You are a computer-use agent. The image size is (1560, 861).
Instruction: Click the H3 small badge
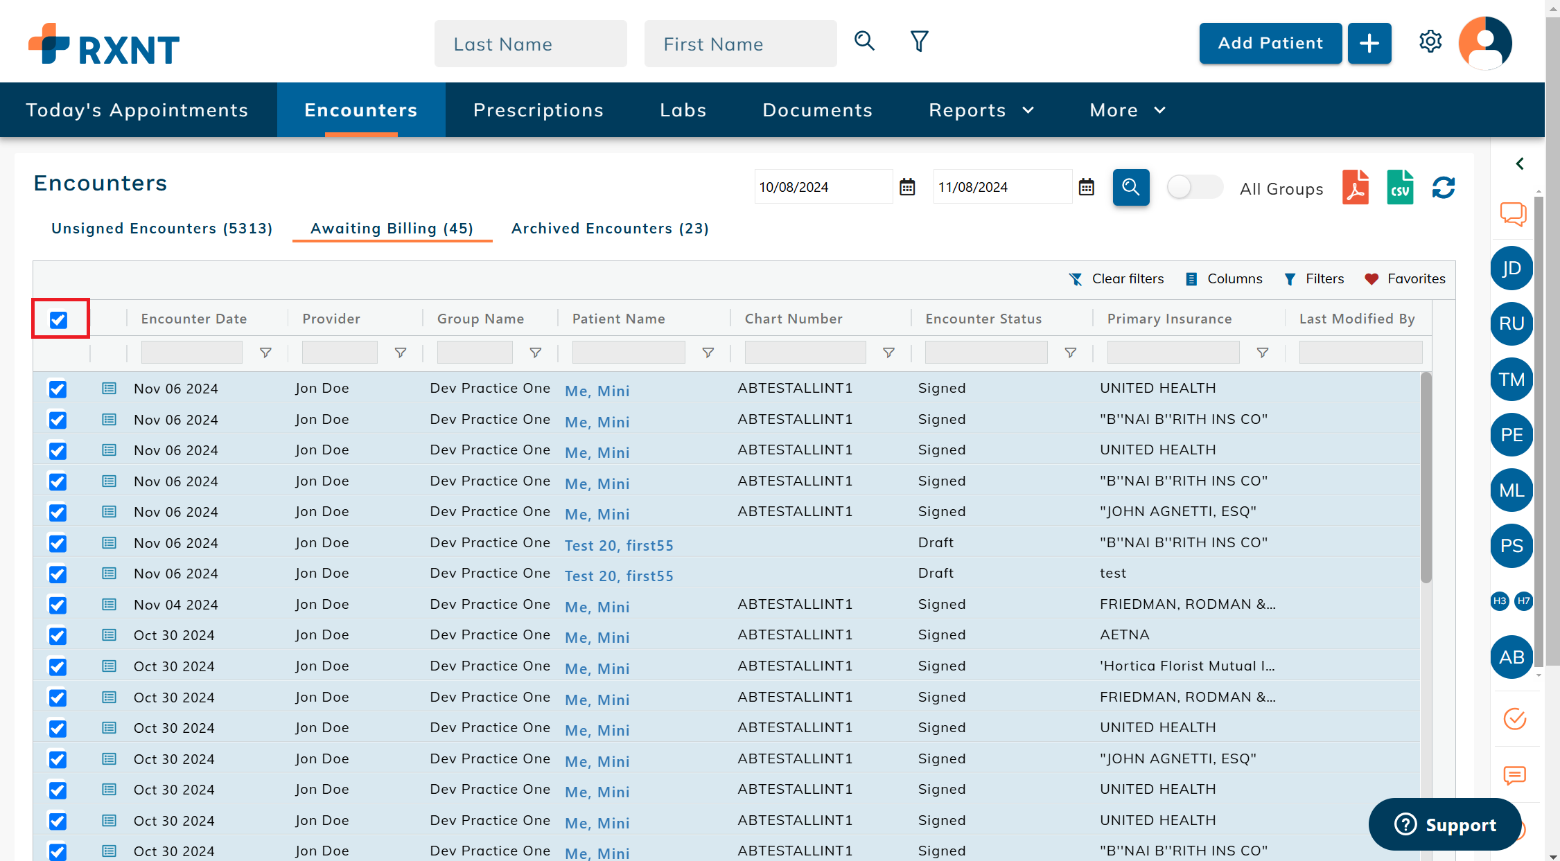(x=1500, y=601)
